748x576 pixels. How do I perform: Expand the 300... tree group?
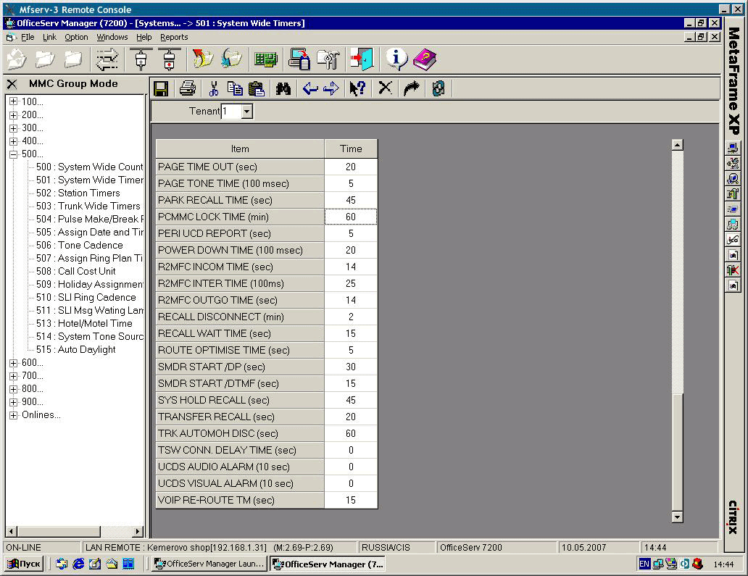click(x=13, y=128)
